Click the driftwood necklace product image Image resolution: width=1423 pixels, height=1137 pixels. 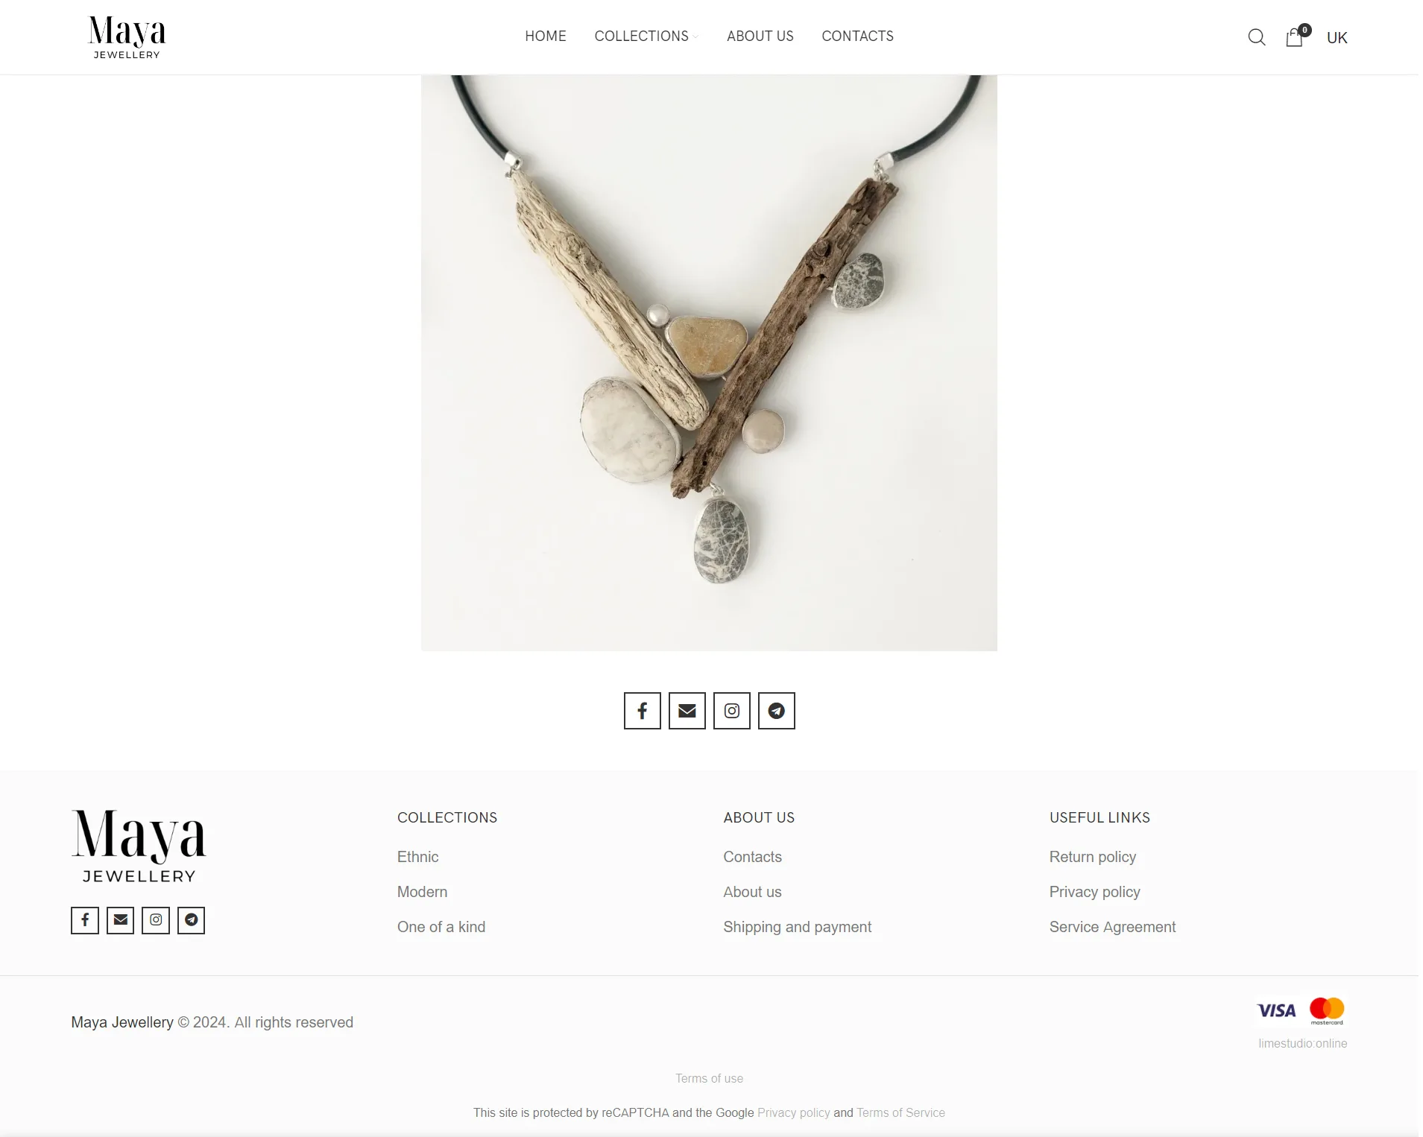[x=709, y=363]
